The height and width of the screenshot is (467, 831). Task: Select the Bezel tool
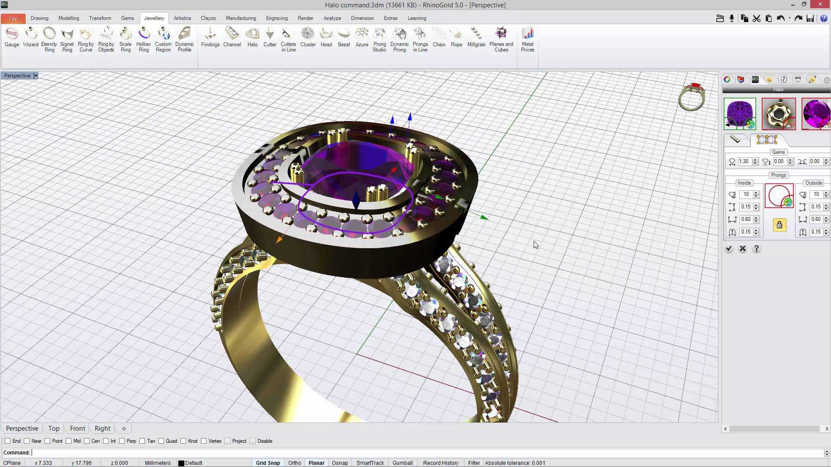344,37
